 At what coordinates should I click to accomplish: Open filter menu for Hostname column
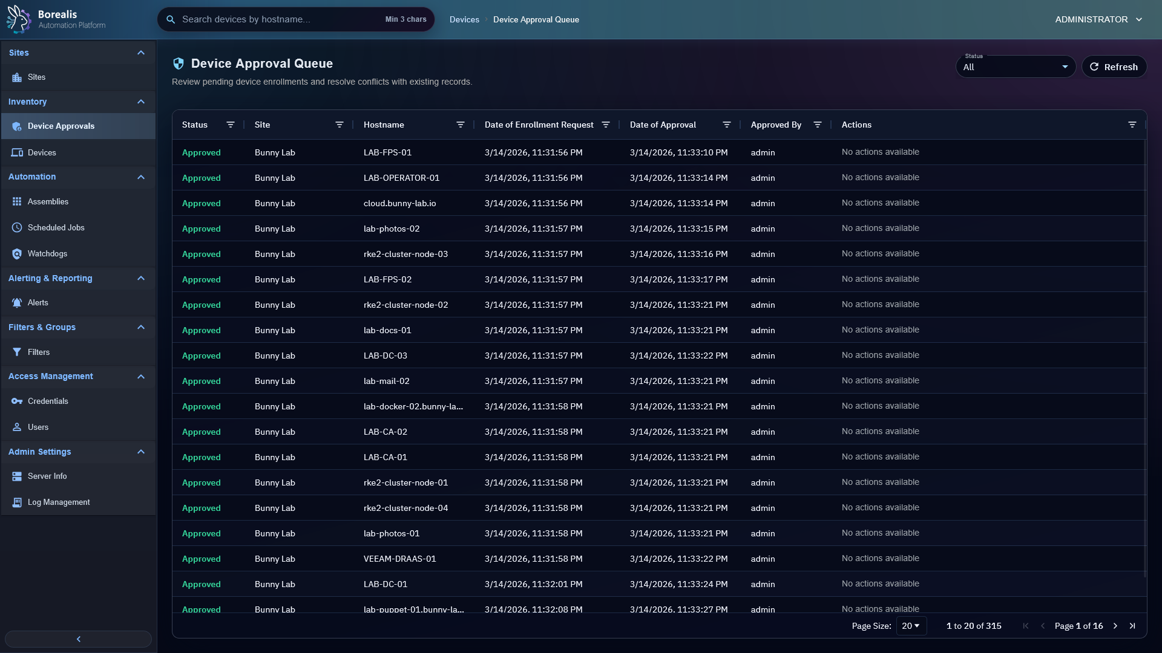point(461,125)
